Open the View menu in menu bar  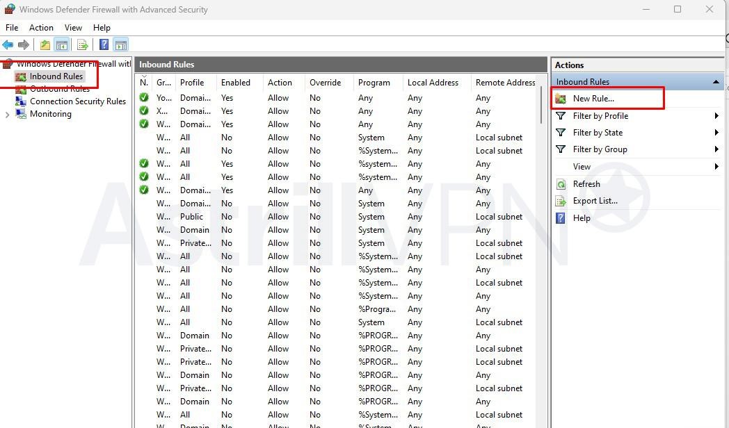point(73,28)
